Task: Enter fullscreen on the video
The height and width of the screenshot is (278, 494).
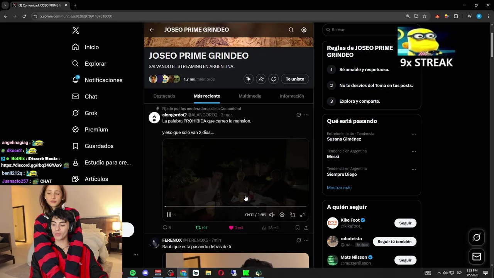Action: tap(302, 215)
